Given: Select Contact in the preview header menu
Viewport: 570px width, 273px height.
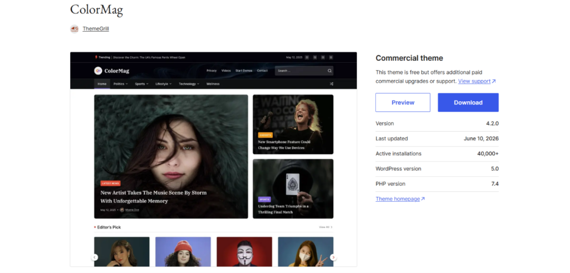Looking at the screenshot, I should pyautogui.click(x=262, y=71).
